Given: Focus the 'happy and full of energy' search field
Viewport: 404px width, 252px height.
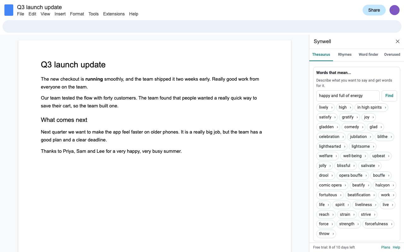Looking at the screenshot, I should point(348,96).
